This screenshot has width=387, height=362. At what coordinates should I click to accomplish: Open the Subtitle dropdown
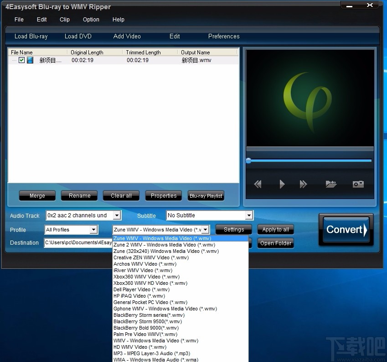(x=249, y=215)
